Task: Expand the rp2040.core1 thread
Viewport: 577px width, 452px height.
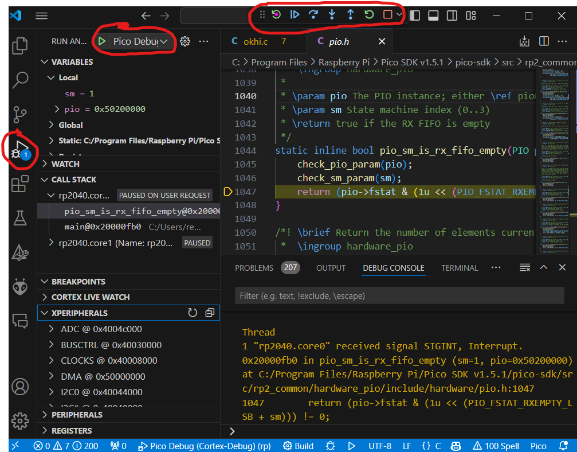Action: pos(51,243)
